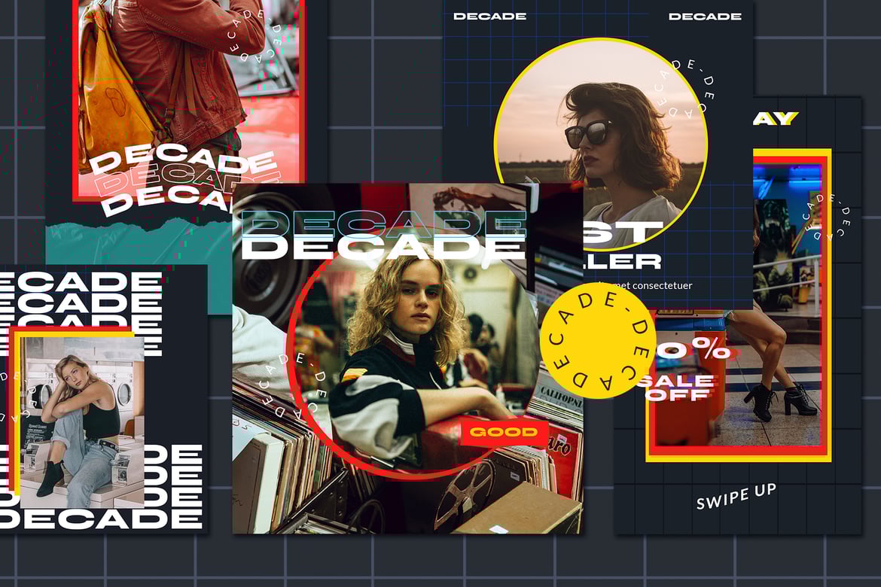Open the circular photo of woman in sunglasses
The height and width of the screenshot is (587, 881).
pyautogui.click(x=600, y=144)
